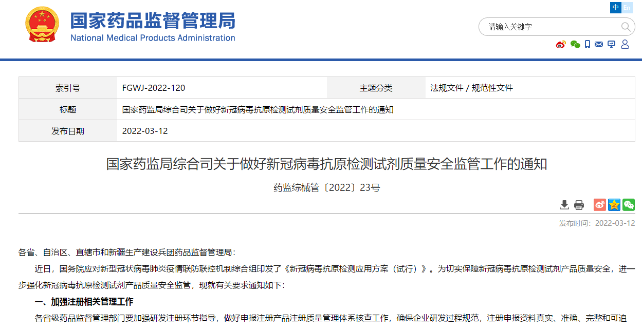Click the national emblem logo

(43, 25)
